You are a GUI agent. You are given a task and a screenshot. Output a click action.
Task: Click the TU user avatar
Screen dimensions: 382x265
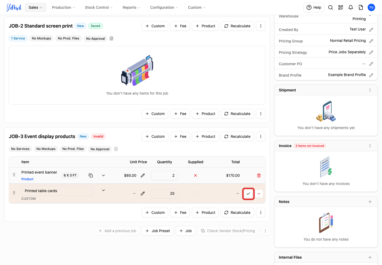[x=371, y=7]
